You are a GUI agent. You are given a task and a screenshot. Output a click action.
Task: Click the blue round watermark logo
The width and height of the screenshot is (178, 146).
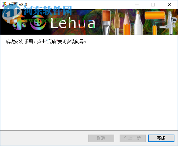click(11, 14)
